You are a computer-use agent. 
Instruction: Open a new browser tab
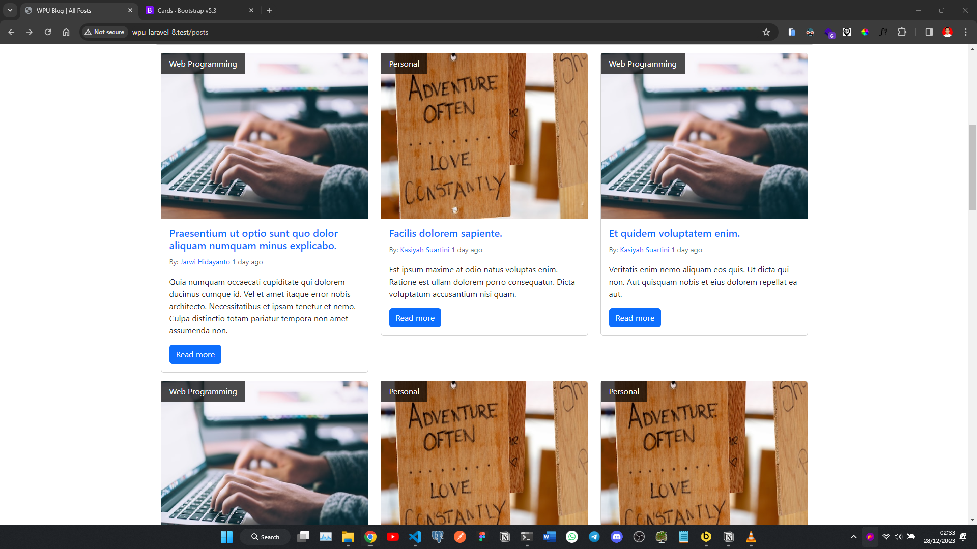click(x=270, y=10)
